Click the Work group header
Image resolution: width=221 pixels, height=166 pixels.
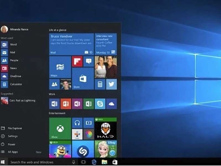click(52, 94)
